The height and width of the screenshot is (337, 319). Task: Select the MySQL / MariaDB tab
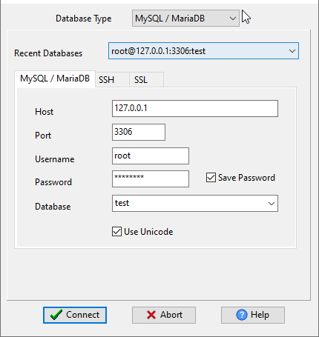pos(55,79)
